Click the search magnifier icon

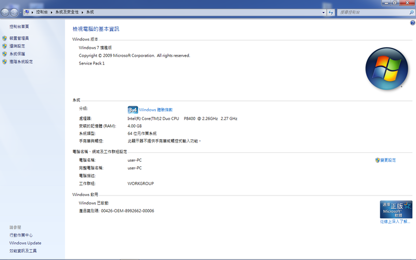click(x=411, y=12)
